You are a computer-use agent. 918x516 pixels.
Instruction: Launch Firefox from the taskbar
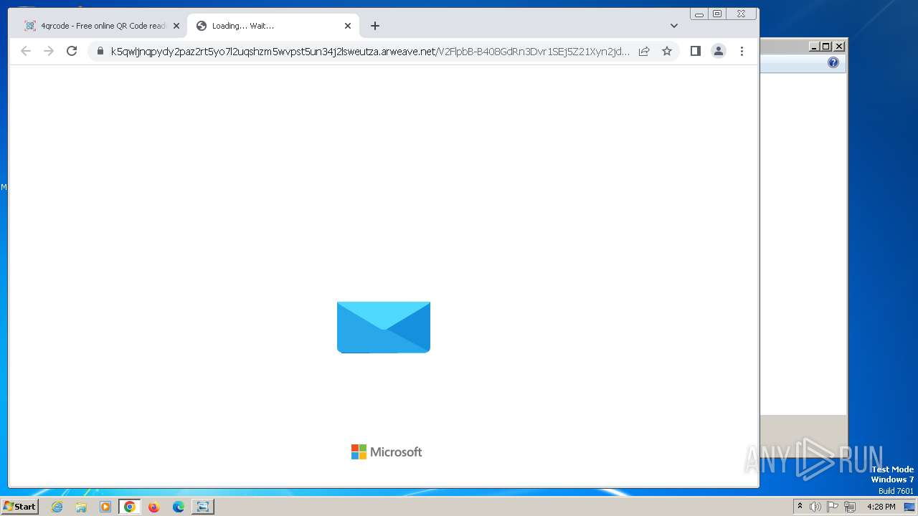tap(153, 507)
